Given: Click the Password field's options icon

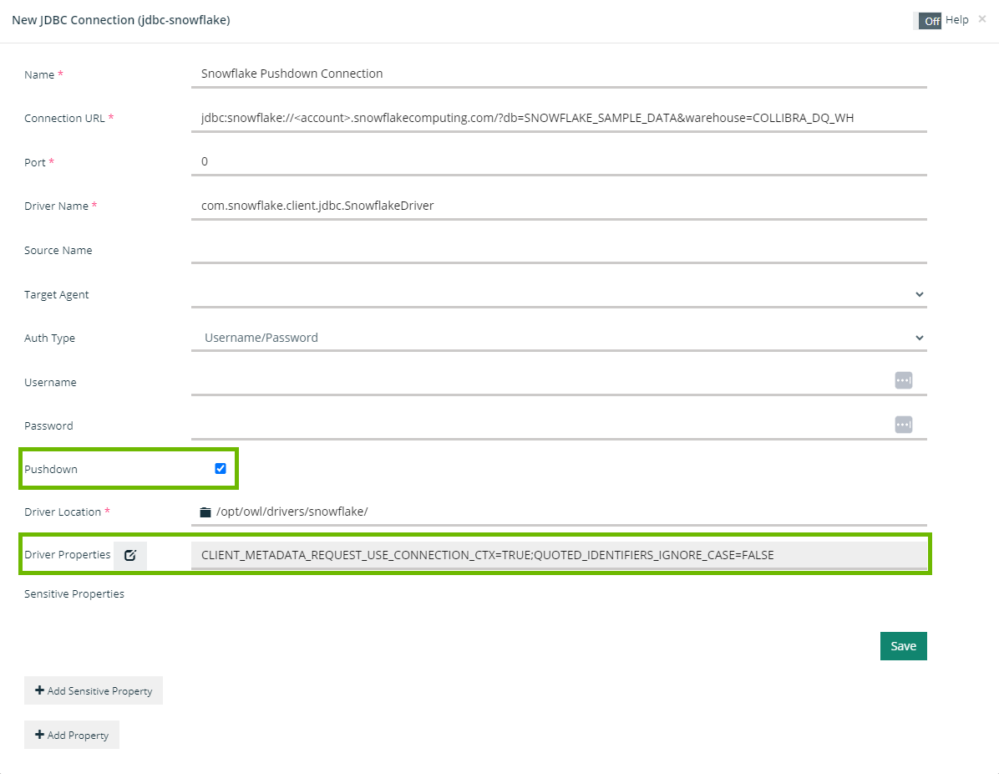Looking at the screenshot, I should (904, 425).
